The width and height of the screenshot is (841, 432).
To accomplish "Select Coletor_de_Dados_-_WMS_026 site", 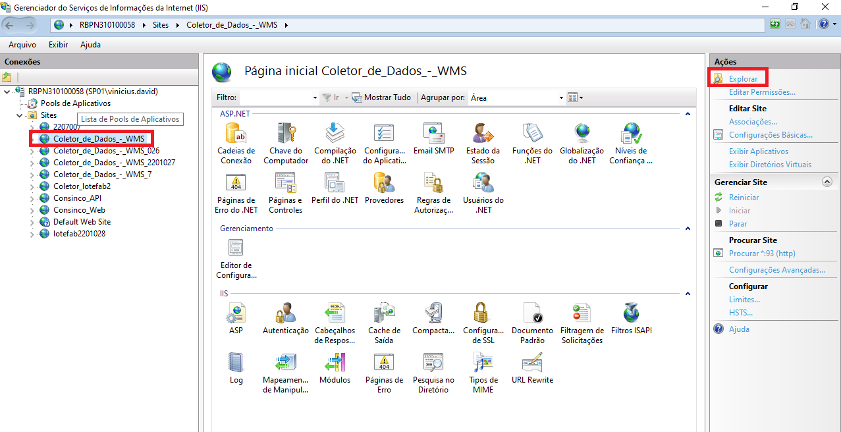I will point(106,151).
